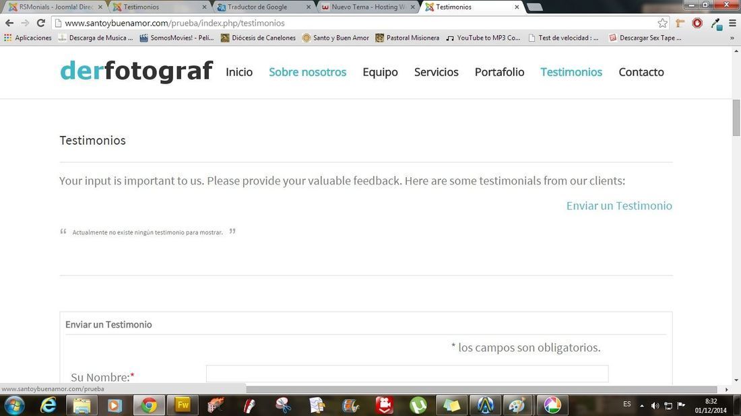Open Paint palette icon in taskbar
The height and width of the screenshot is (416, 741).
[517, 405]
